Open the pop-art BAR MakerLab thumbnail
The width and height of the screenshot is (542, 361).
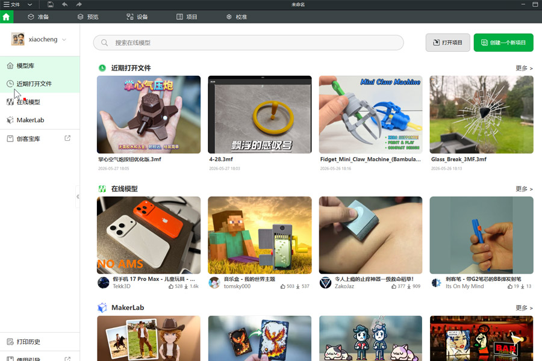coord(482,338)
